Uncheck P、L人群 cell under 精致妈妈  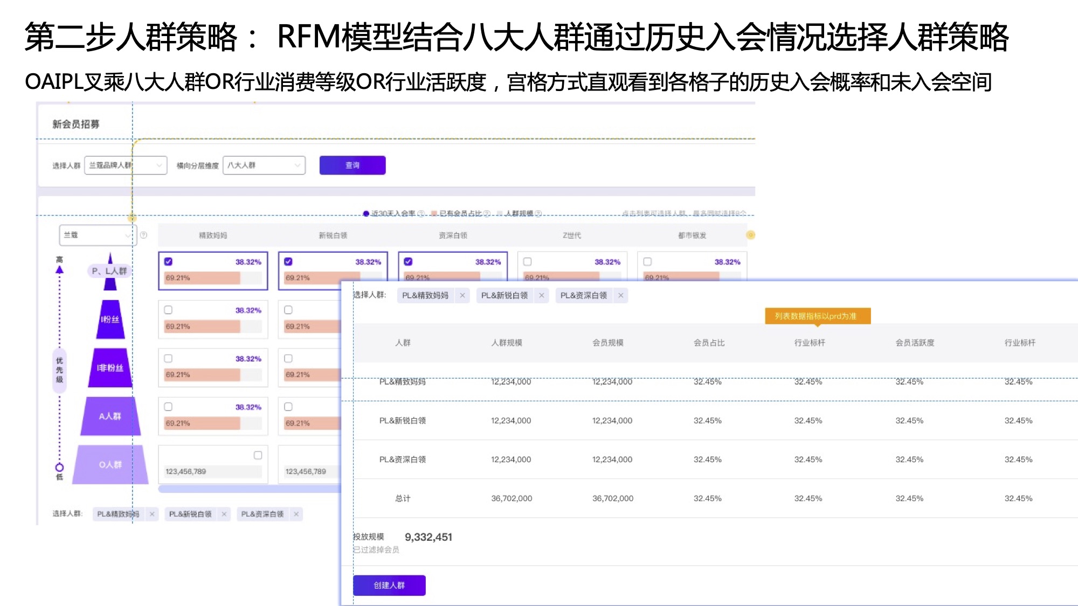(168, 262)
